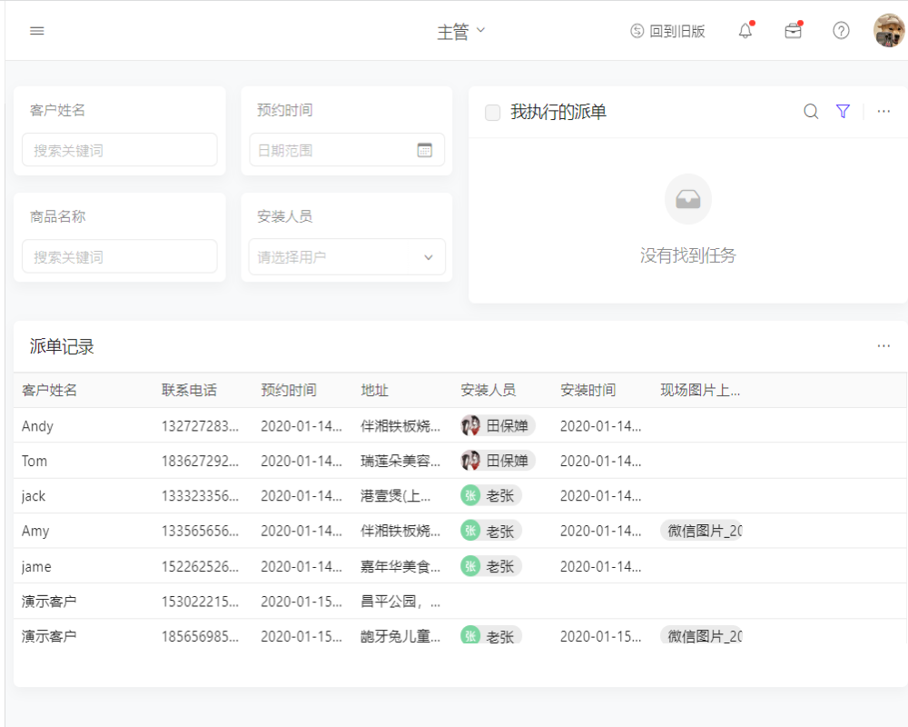908x727 pixels.
Task: Click the empty-state briefcase illustration
Action: point(688,199)
